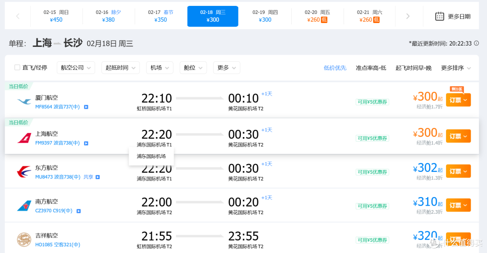Click blue info icon next to CZ3970

[x=78, y=211]
